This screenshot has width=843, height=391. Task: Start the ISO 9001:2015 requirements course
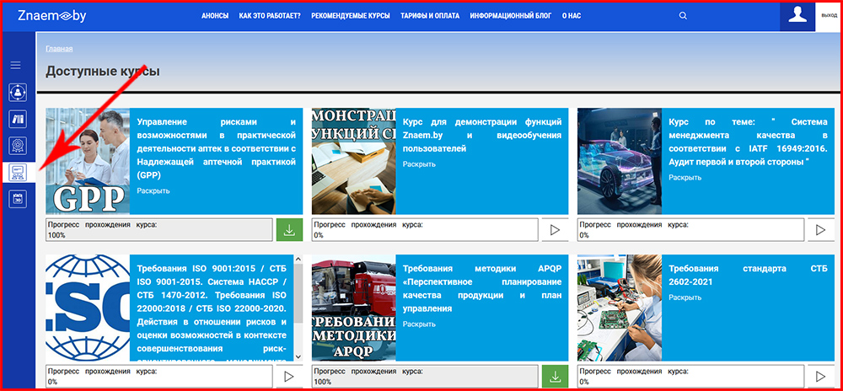(x=289, y=377)
